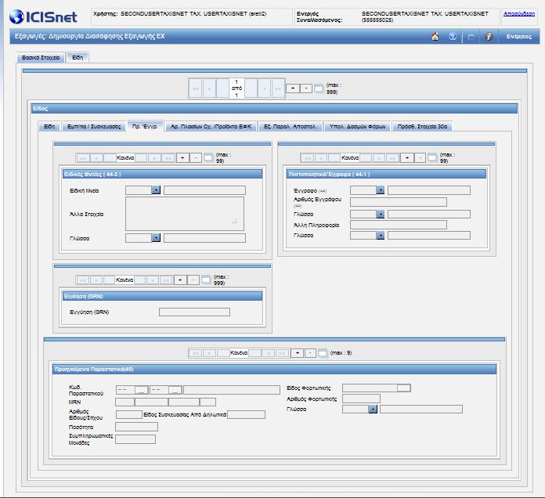Click the info icon in header bar

(x=489, y=37)
